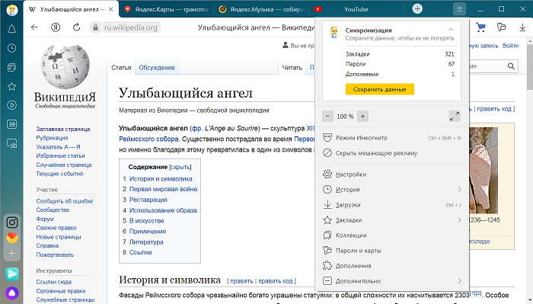This screenshot has height=304, width=533.
Task: Reload the Wikipedia page
Action: click(x=76, y=27)
